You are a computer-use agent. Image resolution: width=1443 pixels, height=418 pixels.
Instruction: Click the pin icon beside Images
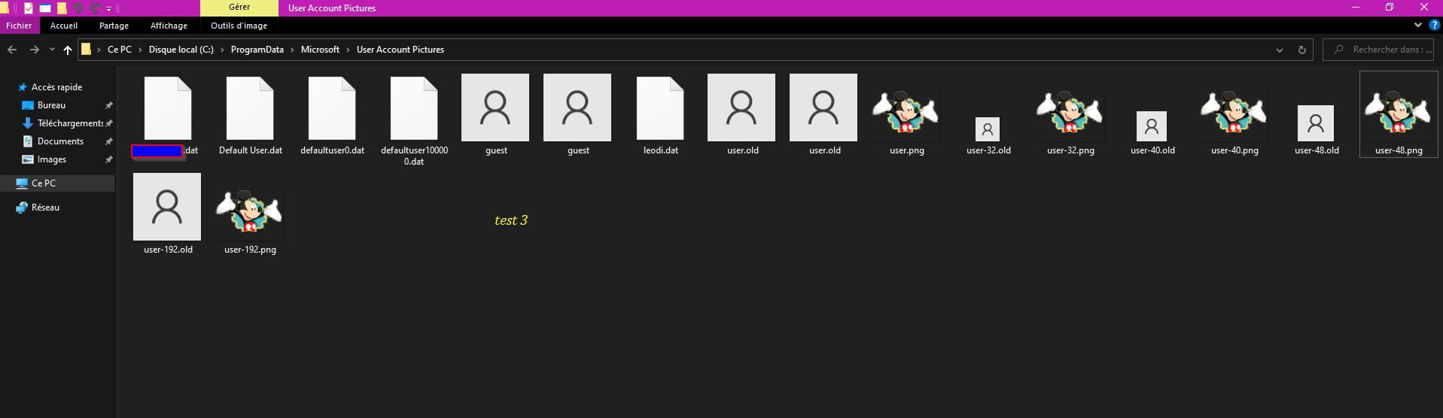[x=108, y=159]
